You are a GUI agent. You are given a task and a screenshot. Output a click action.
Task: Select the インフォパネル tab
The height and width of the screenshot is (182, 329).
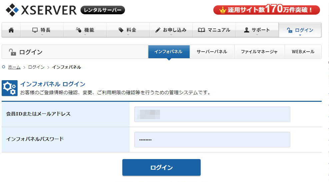click(169, 52)
